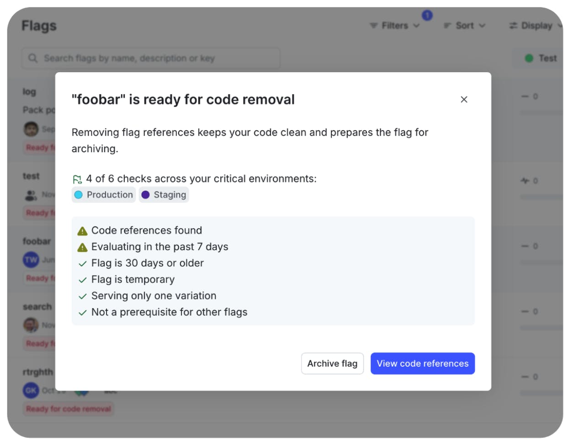Expand the Sort dropdown
The width and height of the screenshot is (573, 447).
tap(464, 26)
